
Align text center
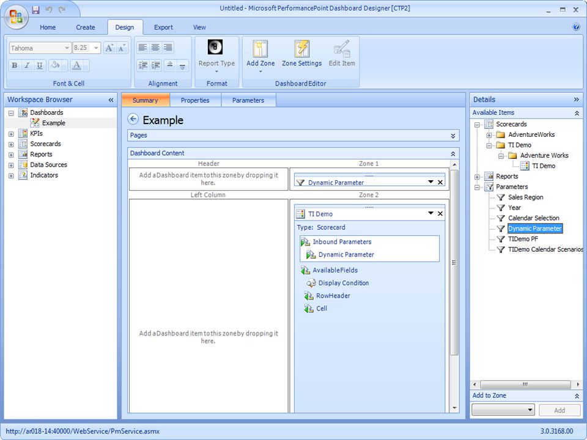pos(155,48)
